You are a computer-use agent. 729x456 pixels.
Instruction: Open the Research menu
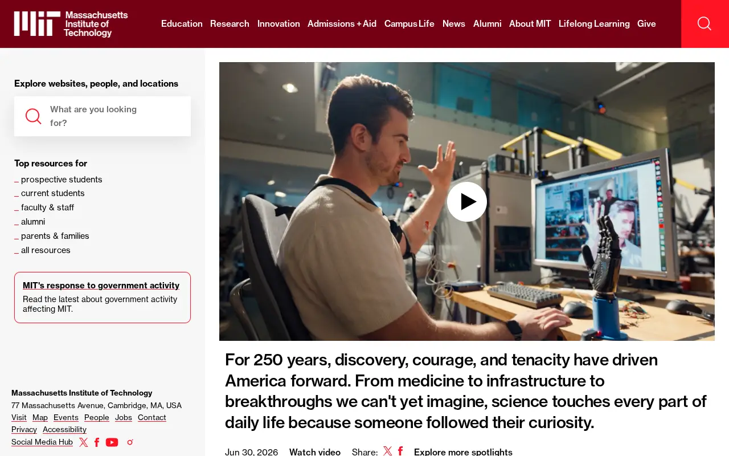click(230, 24)
